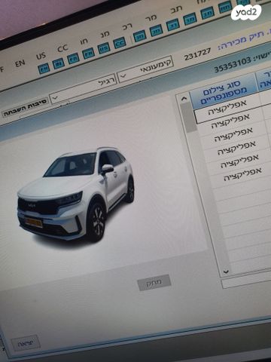271x362 pixels.
Task: Click the blue icon beneath the מר label
Action: pos(156,31)
